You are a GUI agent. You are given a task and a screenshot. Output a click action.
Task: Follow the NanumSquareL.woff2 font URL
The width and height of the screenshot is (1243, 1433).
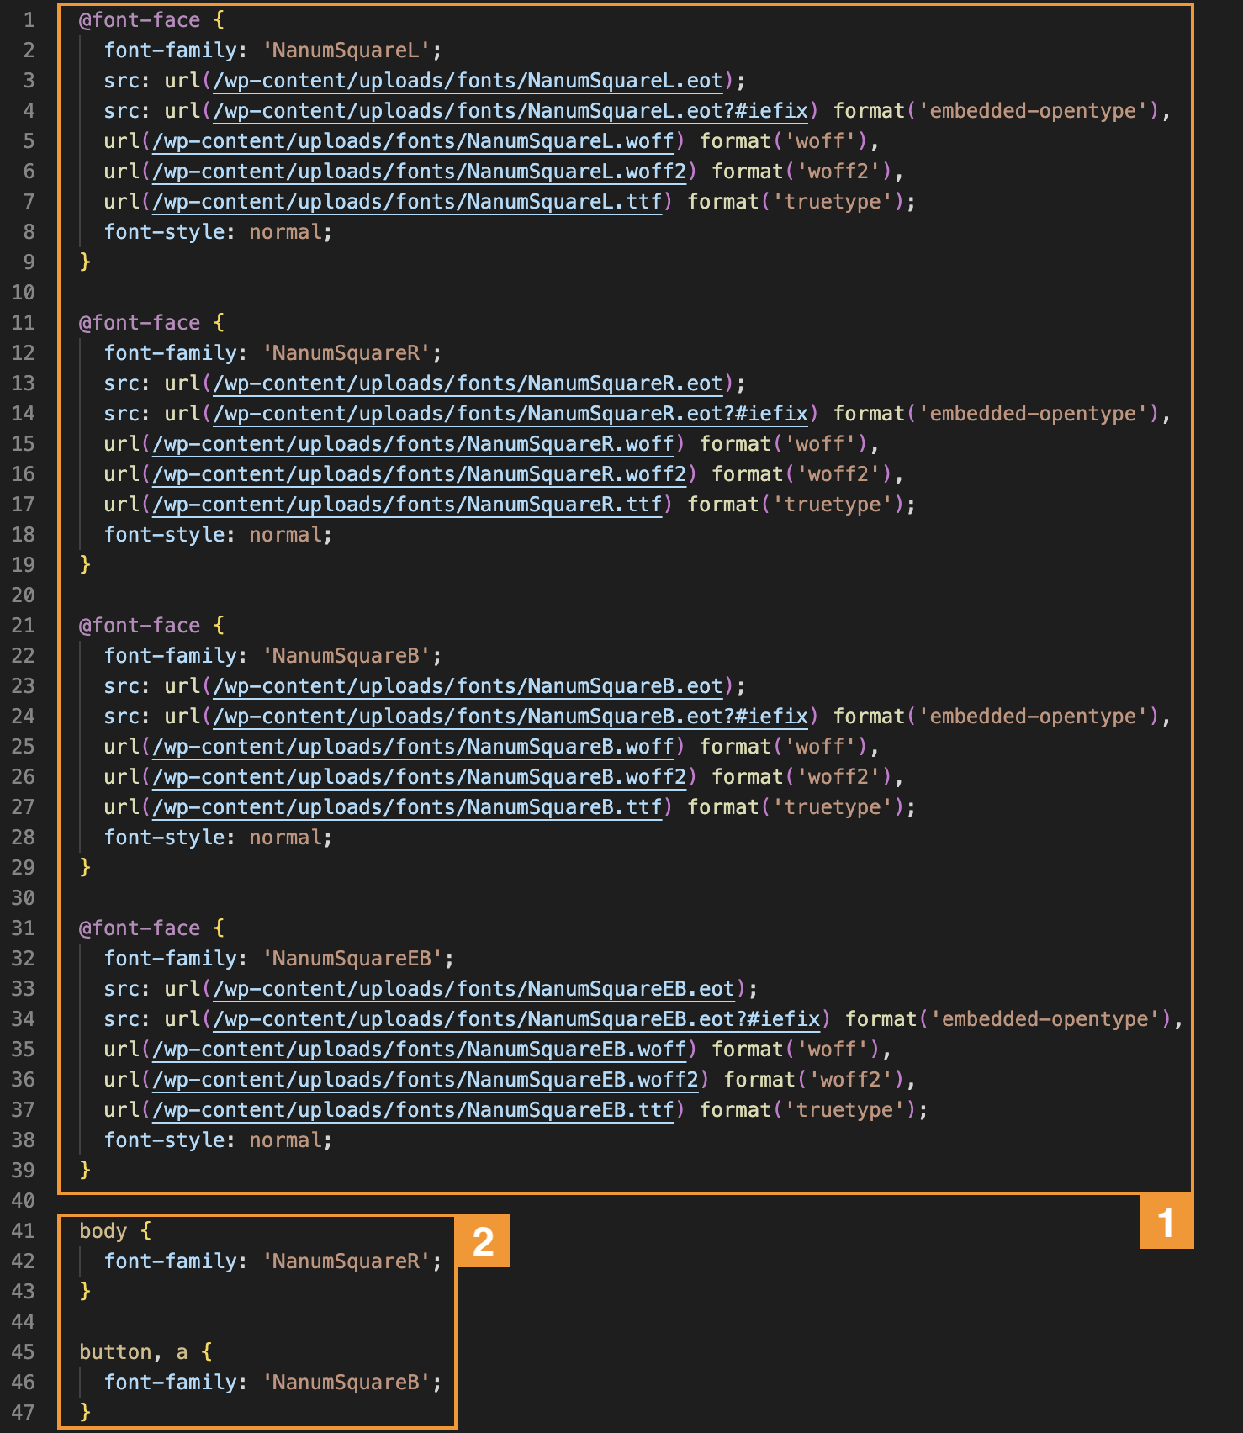point(419,172)
